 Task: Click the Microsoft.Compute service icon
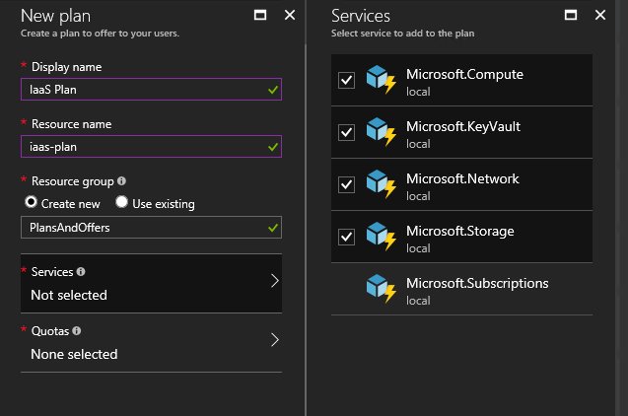[x=381, y=79]
